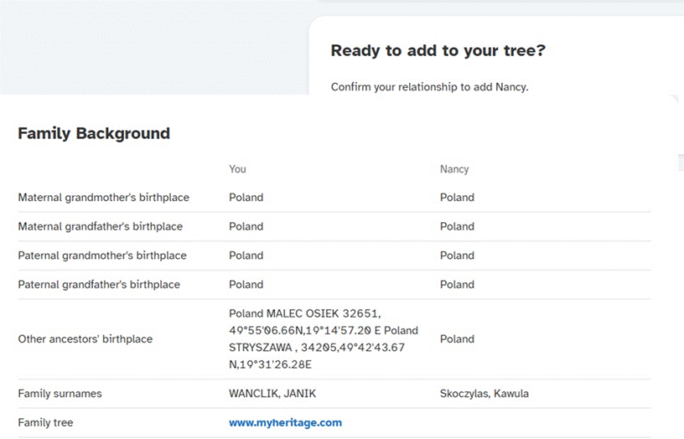
Task: Click Nancy's Poland value for paternal grandfather
Action: point(457,285)
